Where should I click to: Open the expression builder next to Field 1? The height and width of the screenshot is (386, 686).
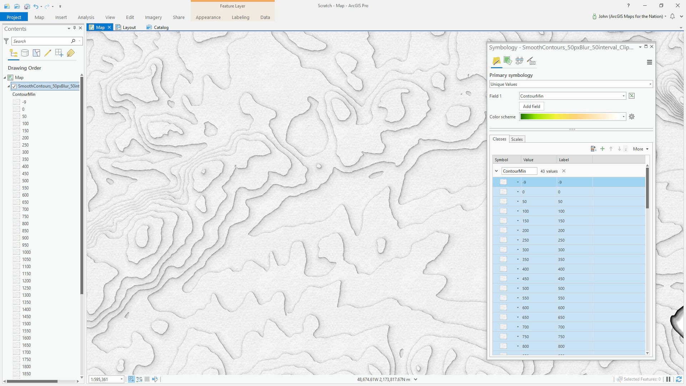(x=632, y=96)
